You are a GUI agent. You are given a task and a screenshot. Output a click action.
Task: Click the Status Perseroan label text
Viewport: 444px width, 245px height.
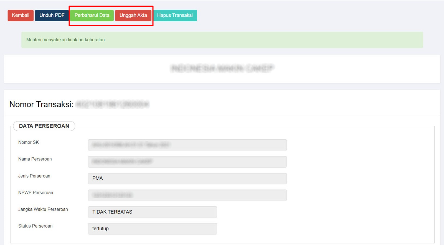(35, 226)
